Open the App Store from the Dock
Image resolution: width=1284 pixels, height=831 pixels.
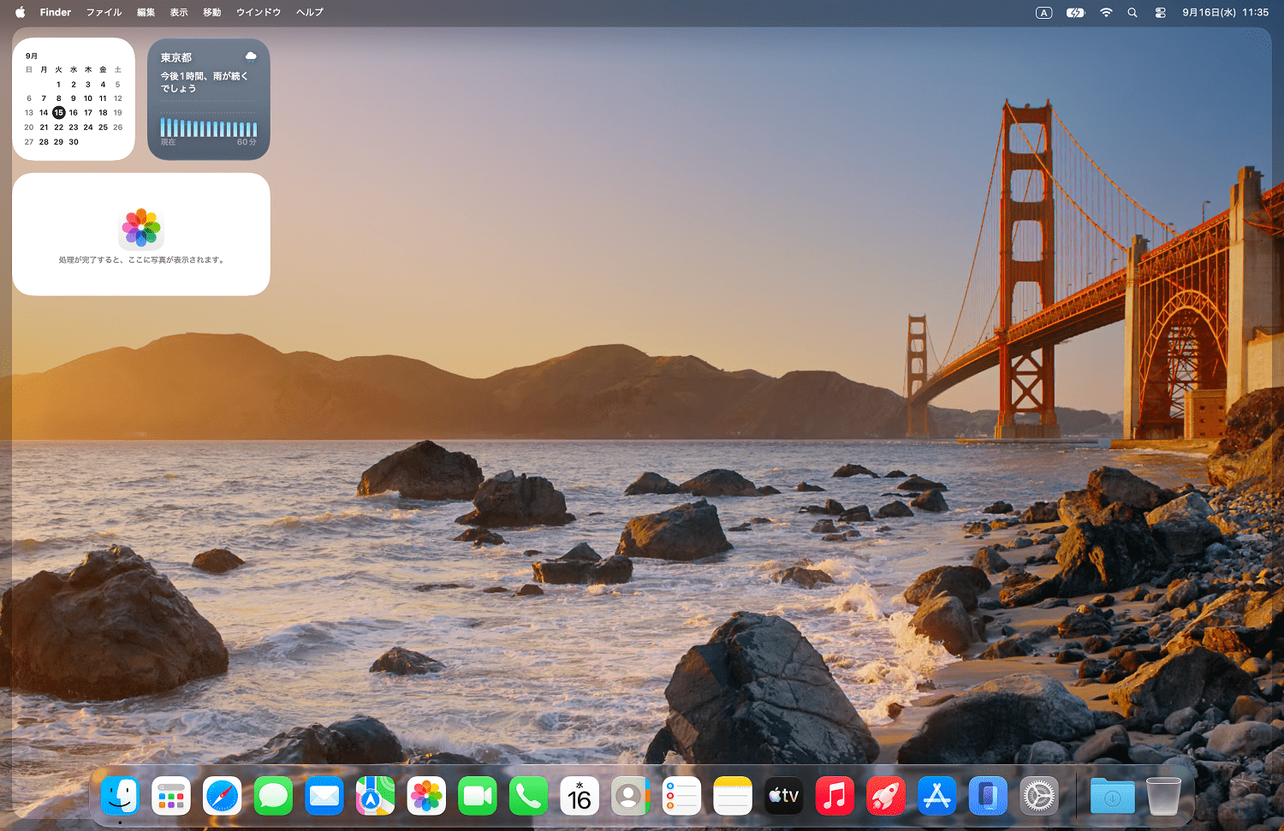click(x=937, y=796)
